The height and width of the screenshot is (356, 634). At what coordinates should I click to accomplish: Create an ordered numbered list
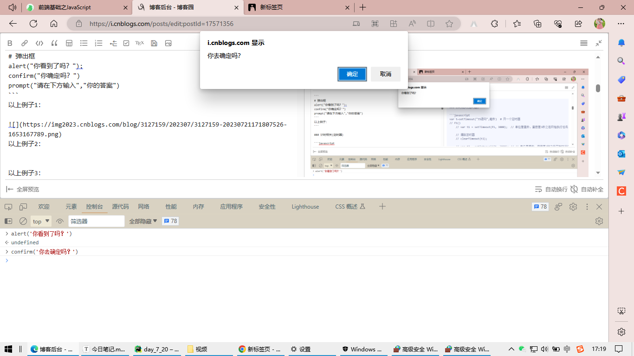pos(98,43)
